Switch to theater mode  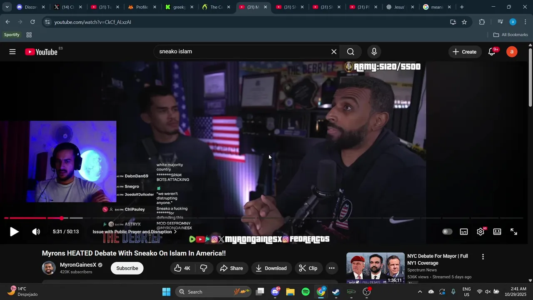tap(497, 232)
